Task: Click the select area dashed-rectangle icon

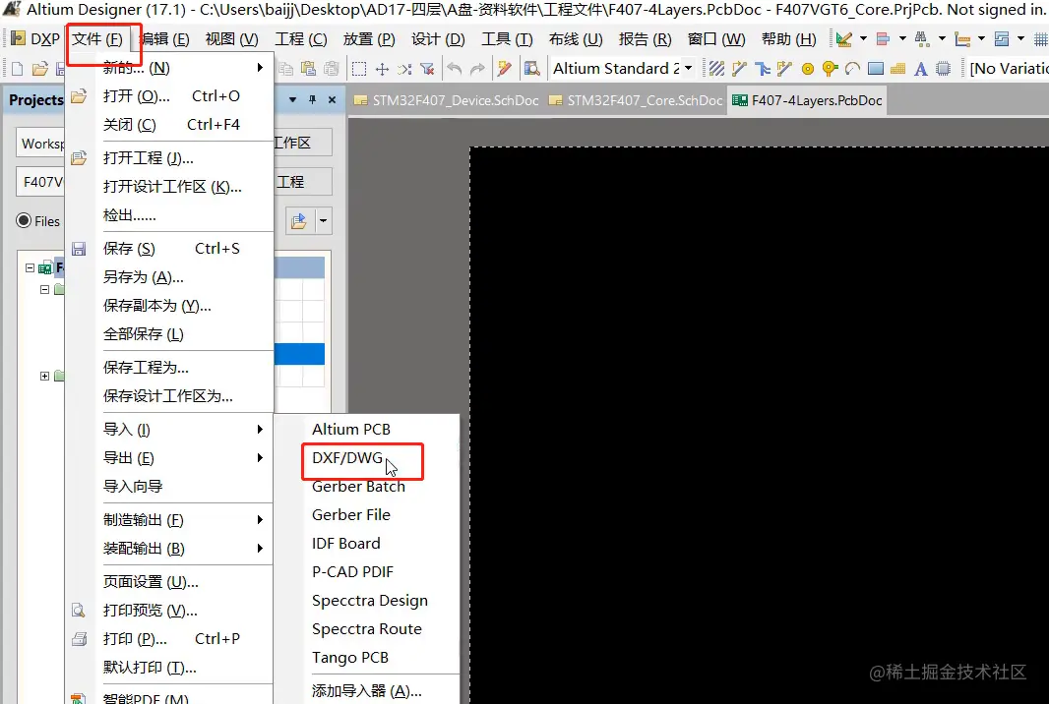Action: [359, 69]
